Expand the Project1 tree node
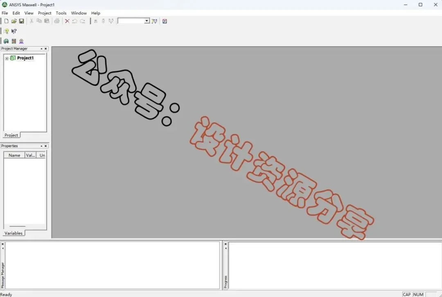This screenshot has width=442, height=297. tap(7, 58)
